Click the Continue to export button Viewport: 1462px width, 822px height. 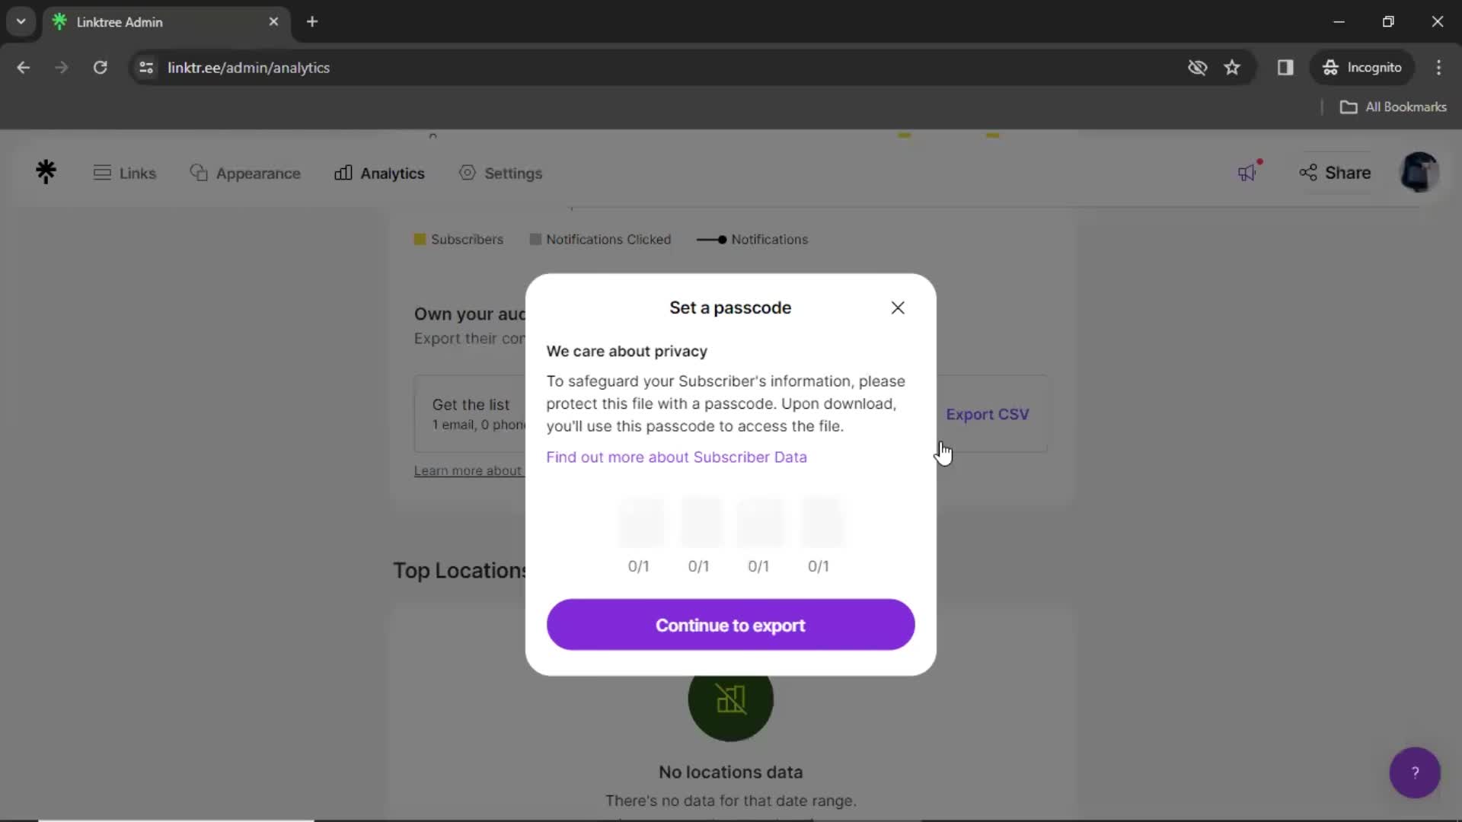coord(731,626)
